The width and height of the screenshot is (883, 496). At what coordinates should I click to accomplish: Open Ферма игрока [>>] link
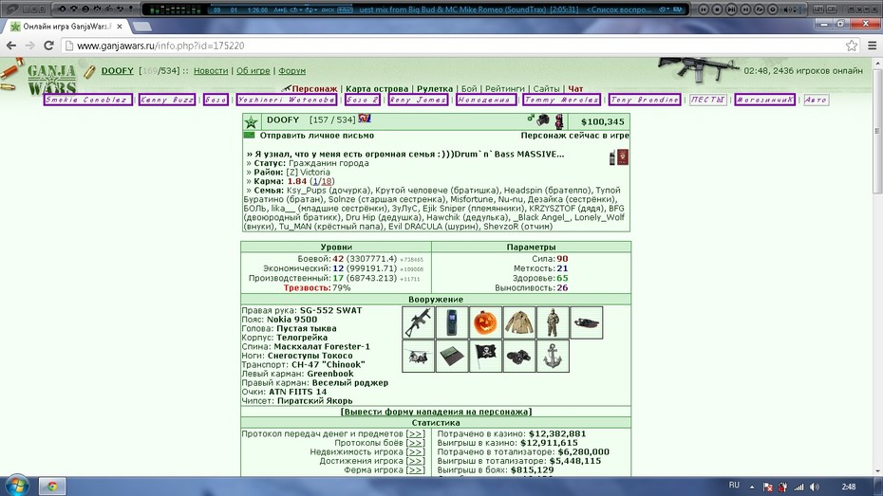tap(415, 469)
